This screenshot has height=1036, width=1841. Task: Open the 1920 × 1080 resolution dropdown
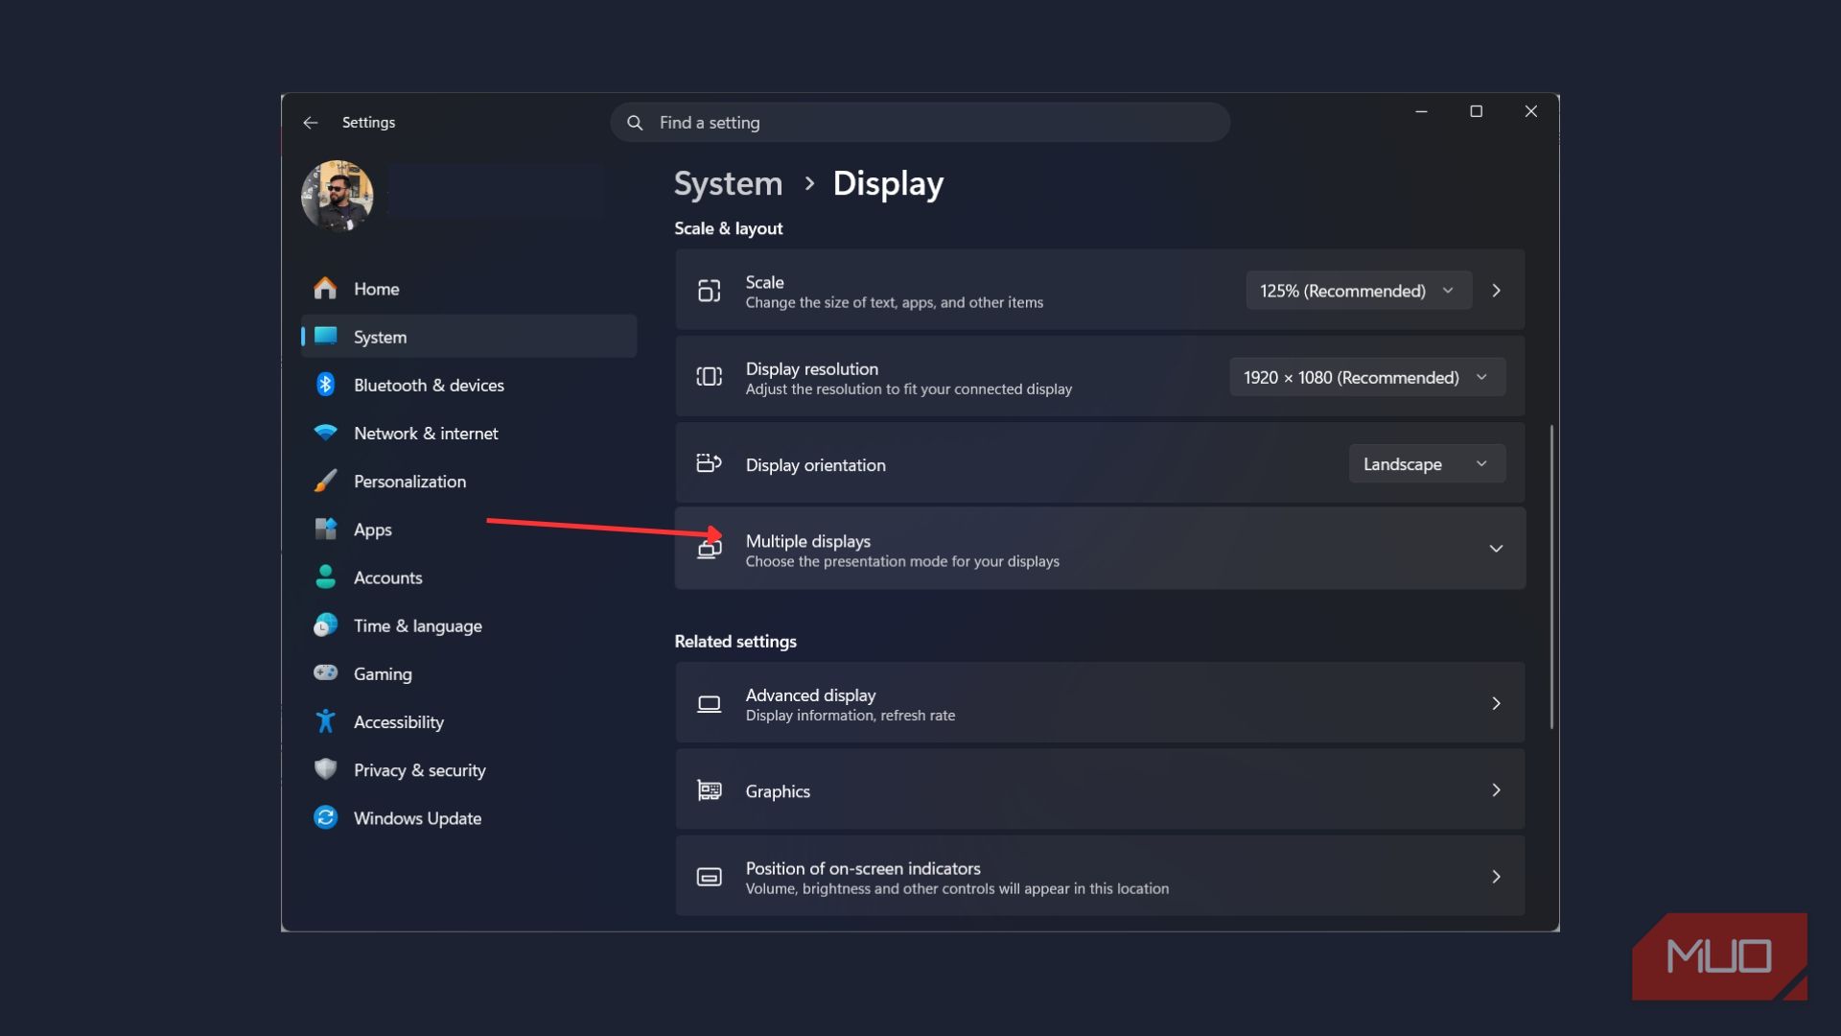1367,377
